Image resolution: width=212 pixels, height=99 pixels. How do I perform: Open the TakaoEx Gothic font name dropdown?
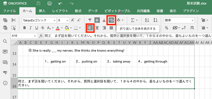pos(55,21)
